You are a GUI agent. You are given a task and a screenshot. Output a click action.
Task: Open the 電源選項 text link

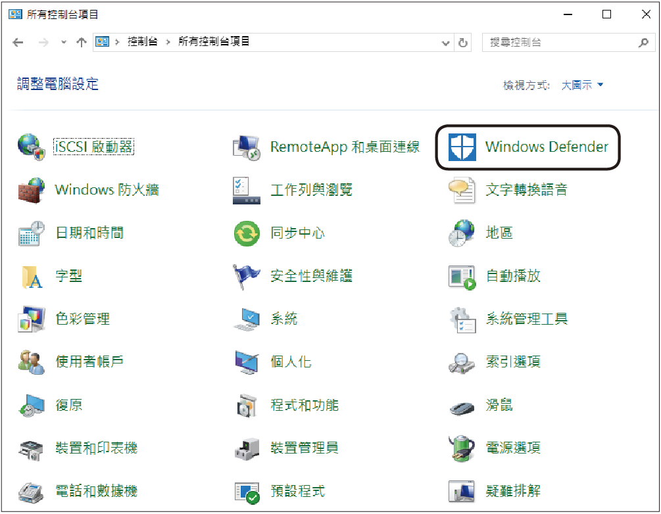pos(513,448)
